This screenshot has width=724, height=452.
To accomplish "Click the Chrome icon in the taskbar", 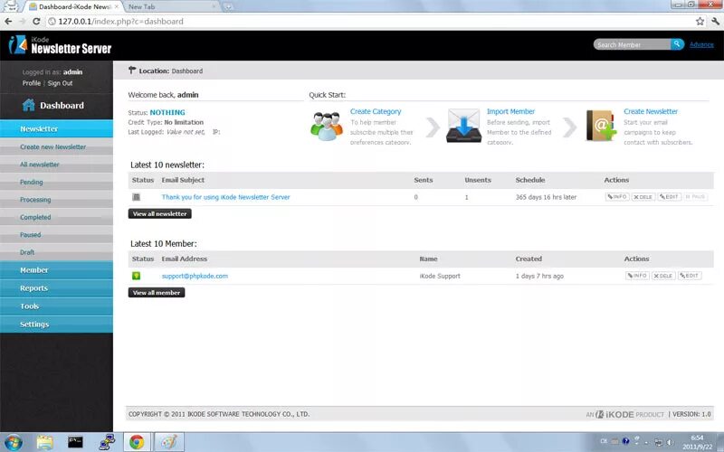I will point(137,442).
